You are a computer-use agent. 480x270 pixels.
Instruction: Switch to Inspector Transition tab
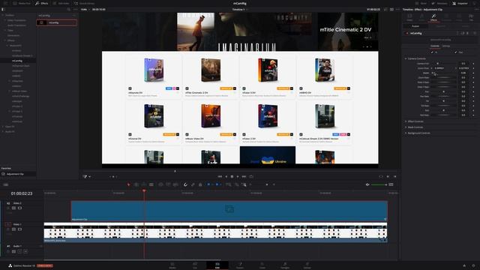point(446,17)
